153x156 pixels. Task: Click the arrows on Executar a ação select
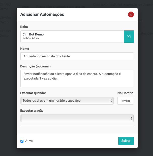131,118
